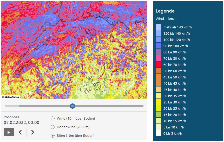Click the blue timeline slider handle
The height and width of the screenshot is (142, 224).
[73, 106]
